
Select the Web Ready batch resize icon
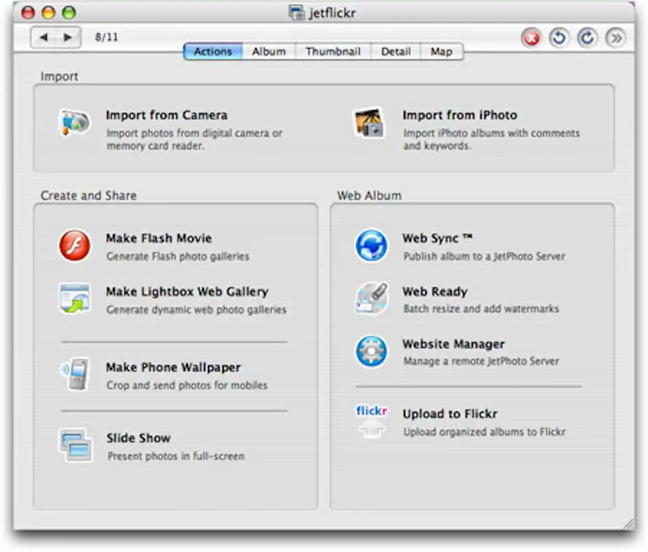click(x=371, y=298)
